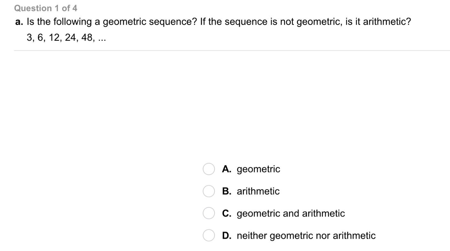This screenshot has height=251, width=450.
Task: Click the 'arithmetic' answer text in option B
Action: (x=258, y=191)
